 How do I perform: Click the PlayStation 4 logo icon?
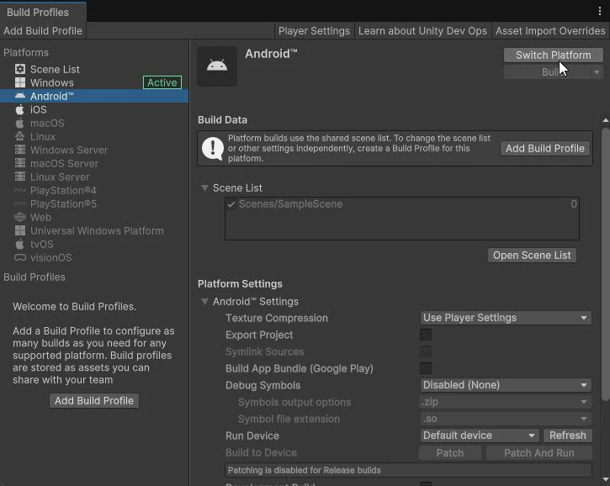[x=20, y=191]
